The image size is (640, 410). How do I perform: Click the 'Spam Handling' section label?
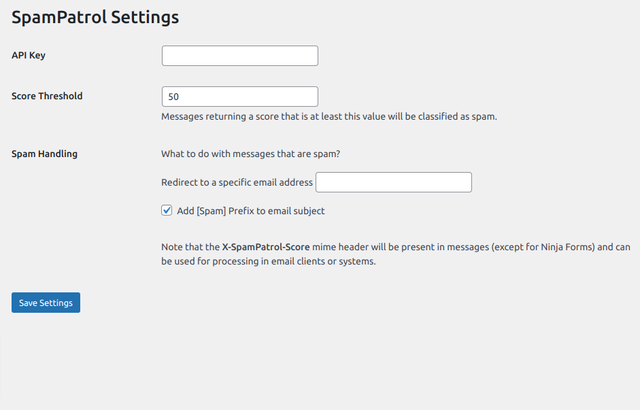(x=44, y=154)
